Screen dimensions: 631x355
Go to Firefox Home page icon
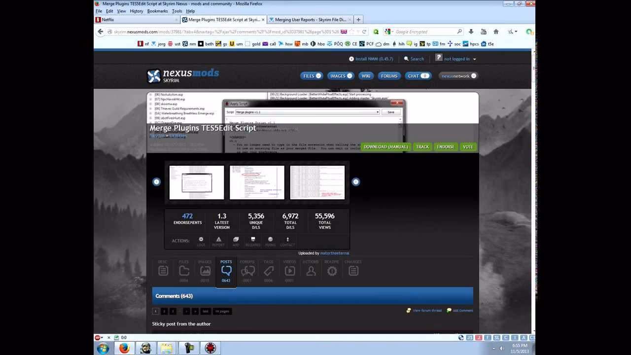(496, 32)
